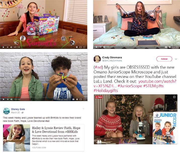Follow Cindy Simmons on Twitter
This screenshot has height=153, width=180.
[164, 59]
